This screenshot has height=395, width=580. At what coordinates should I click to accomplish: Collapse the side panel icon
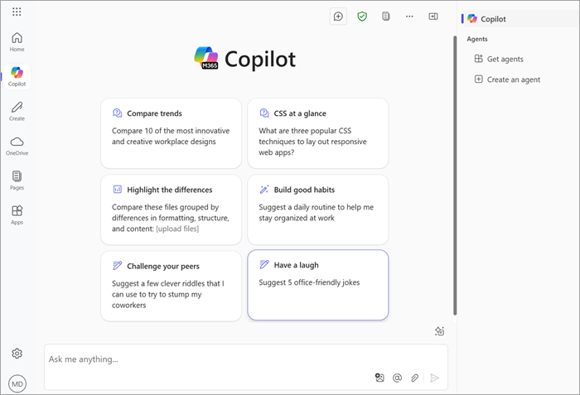click(433, 17)
